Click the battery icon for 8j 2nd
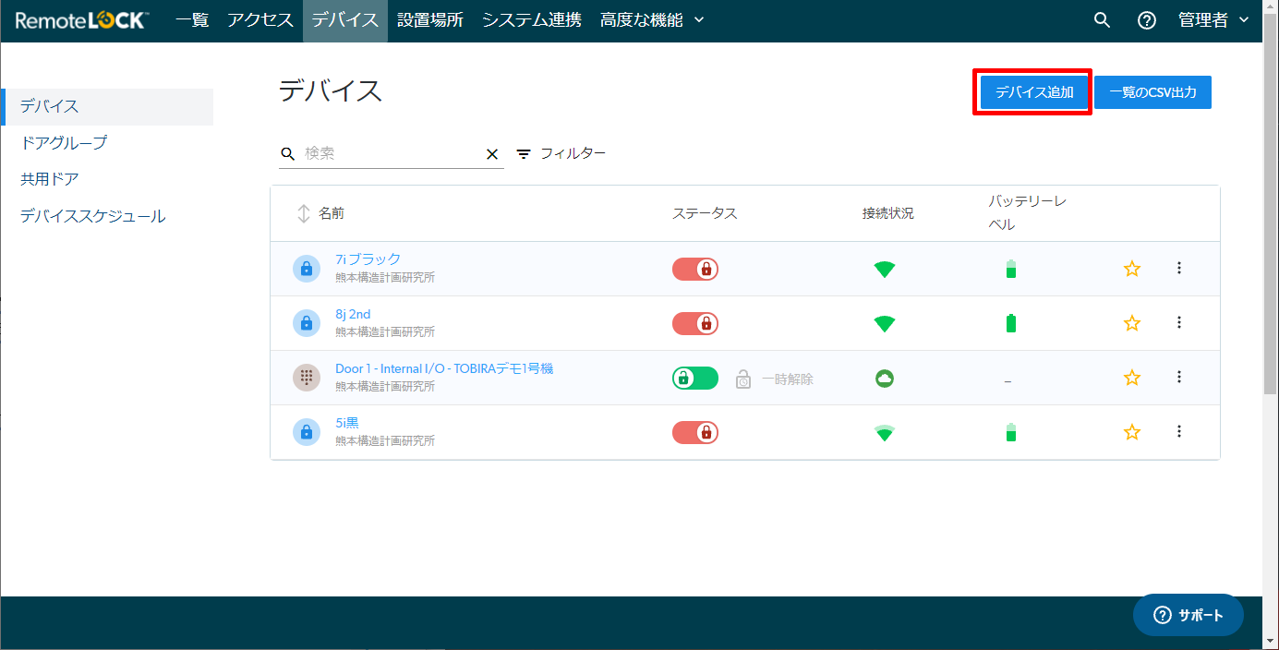The width and height of the screenshot is (1279, 650). [x=1011, y=323]
